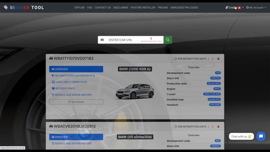The height and width of the screenshot is (152, 270).
Task: Open the DISCLAIMER page
Action: coord(121,8)
